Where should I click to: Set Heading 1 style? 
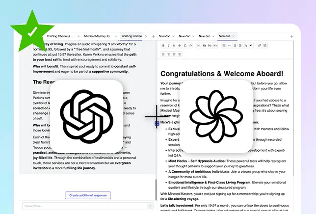coord(199,46)
